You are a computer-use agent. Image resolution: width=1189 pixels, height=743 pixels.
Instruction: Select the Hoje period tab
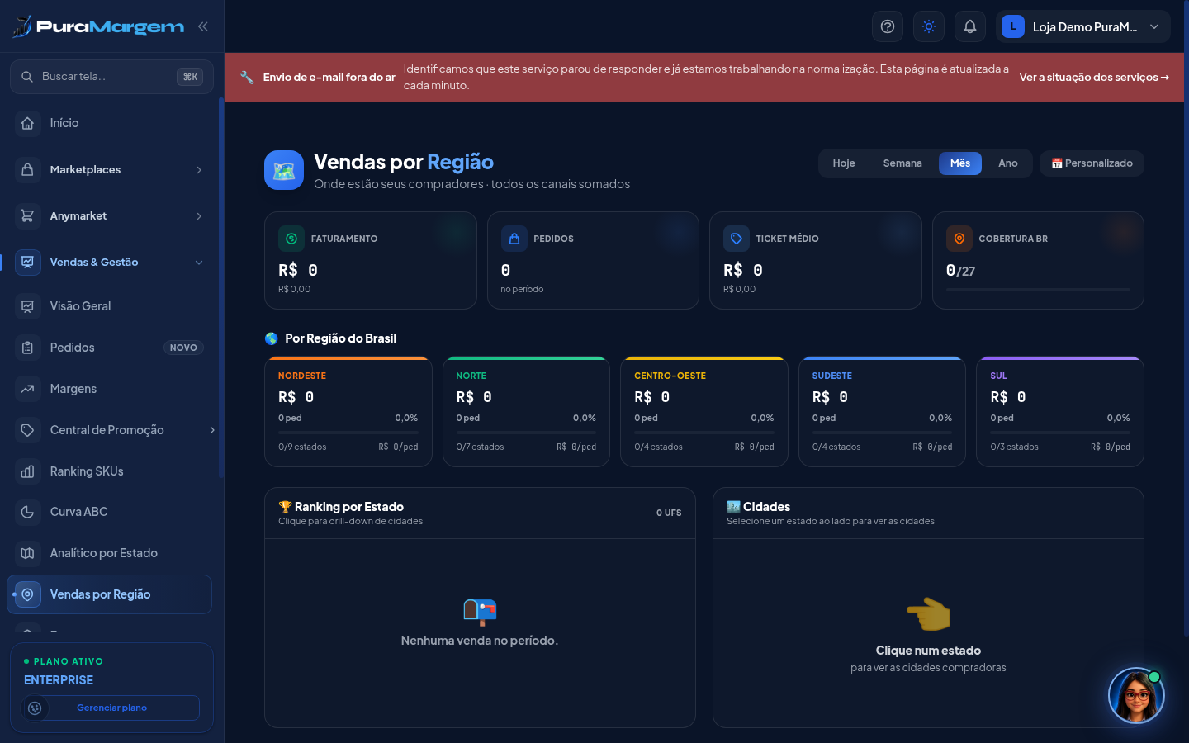point(844,163)
